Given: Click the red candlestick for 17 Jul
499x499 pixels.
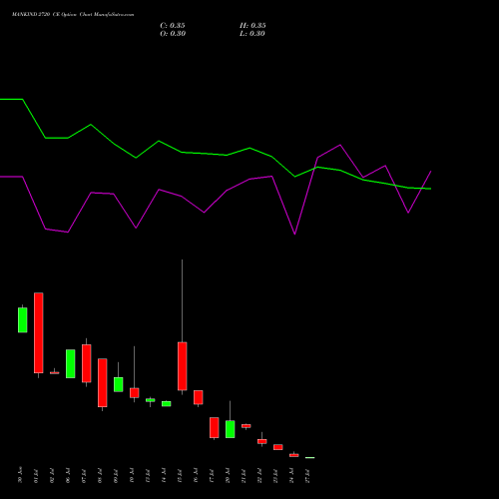Looking at the screenshot, I should [x=215, y=427].
